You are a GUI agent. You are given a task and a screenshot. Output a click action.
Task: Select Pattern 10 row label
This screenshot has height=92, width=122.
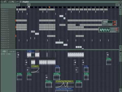click(5, 29)
